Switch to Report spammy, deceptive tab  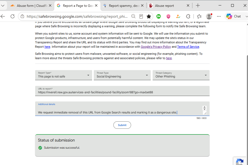(x=123, y=6)
